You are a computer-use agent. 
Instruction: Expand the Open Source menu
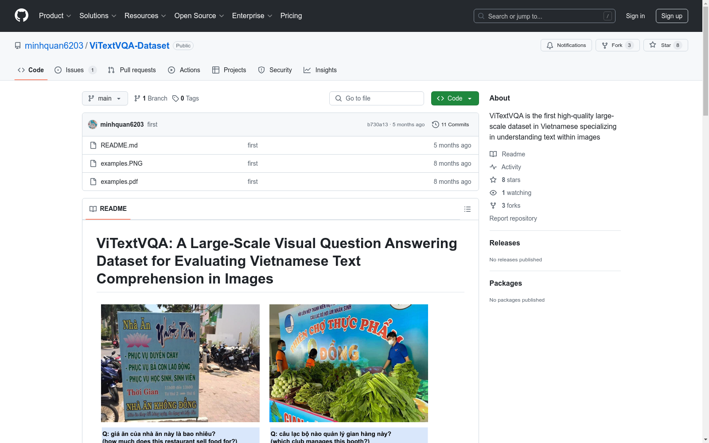199,16
